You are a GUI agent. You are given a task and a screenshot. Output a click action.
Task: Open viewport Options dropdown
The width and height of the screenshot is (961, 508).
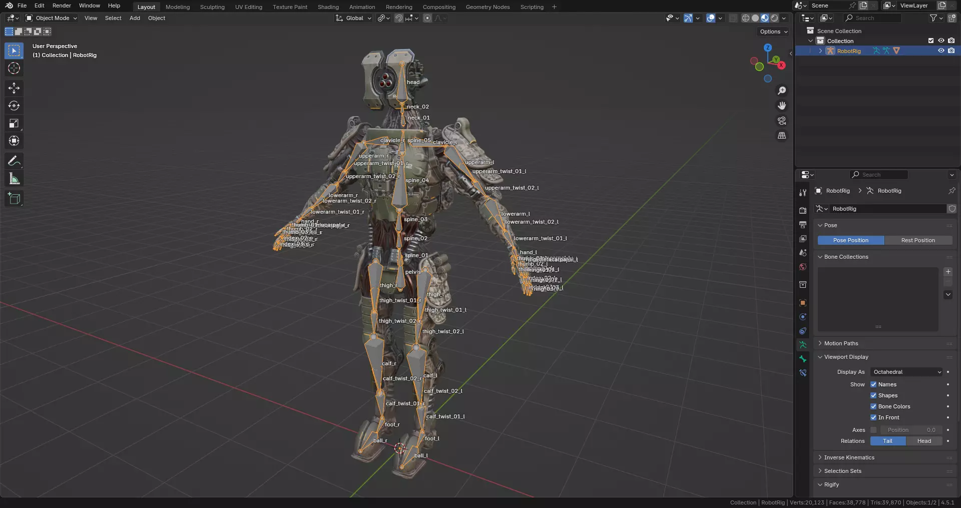click(x=773, y=32)
